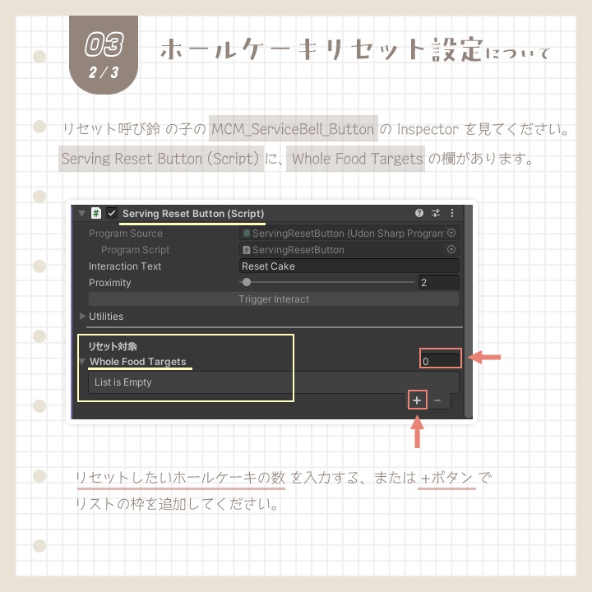Click the 'Proximity' label
Image resolution: width=592 pixels, height=592 pixels.
[x=110, y=282]
